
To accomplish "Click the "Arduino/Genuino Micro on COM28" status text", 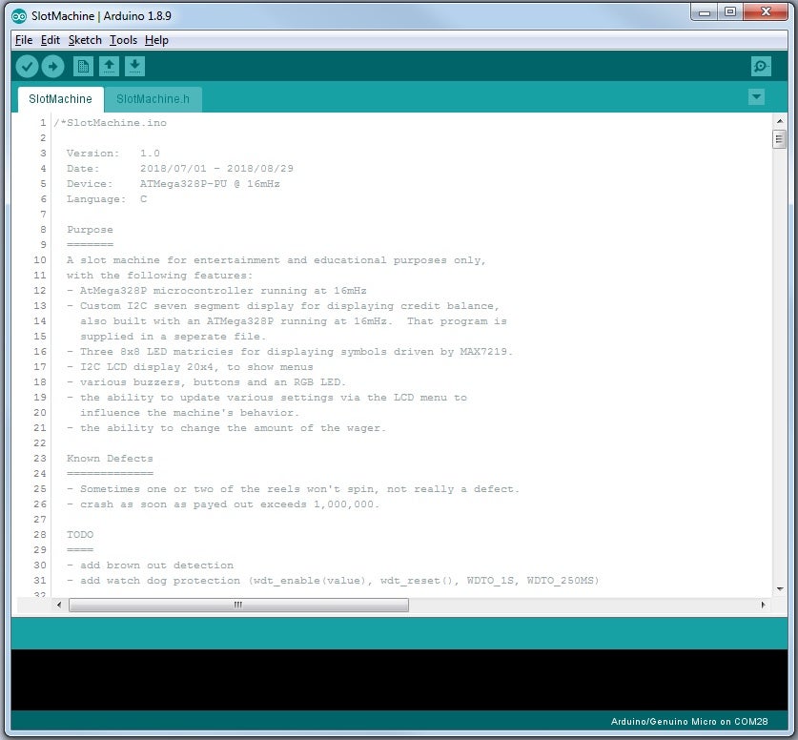I will click(x=689, y=721).
